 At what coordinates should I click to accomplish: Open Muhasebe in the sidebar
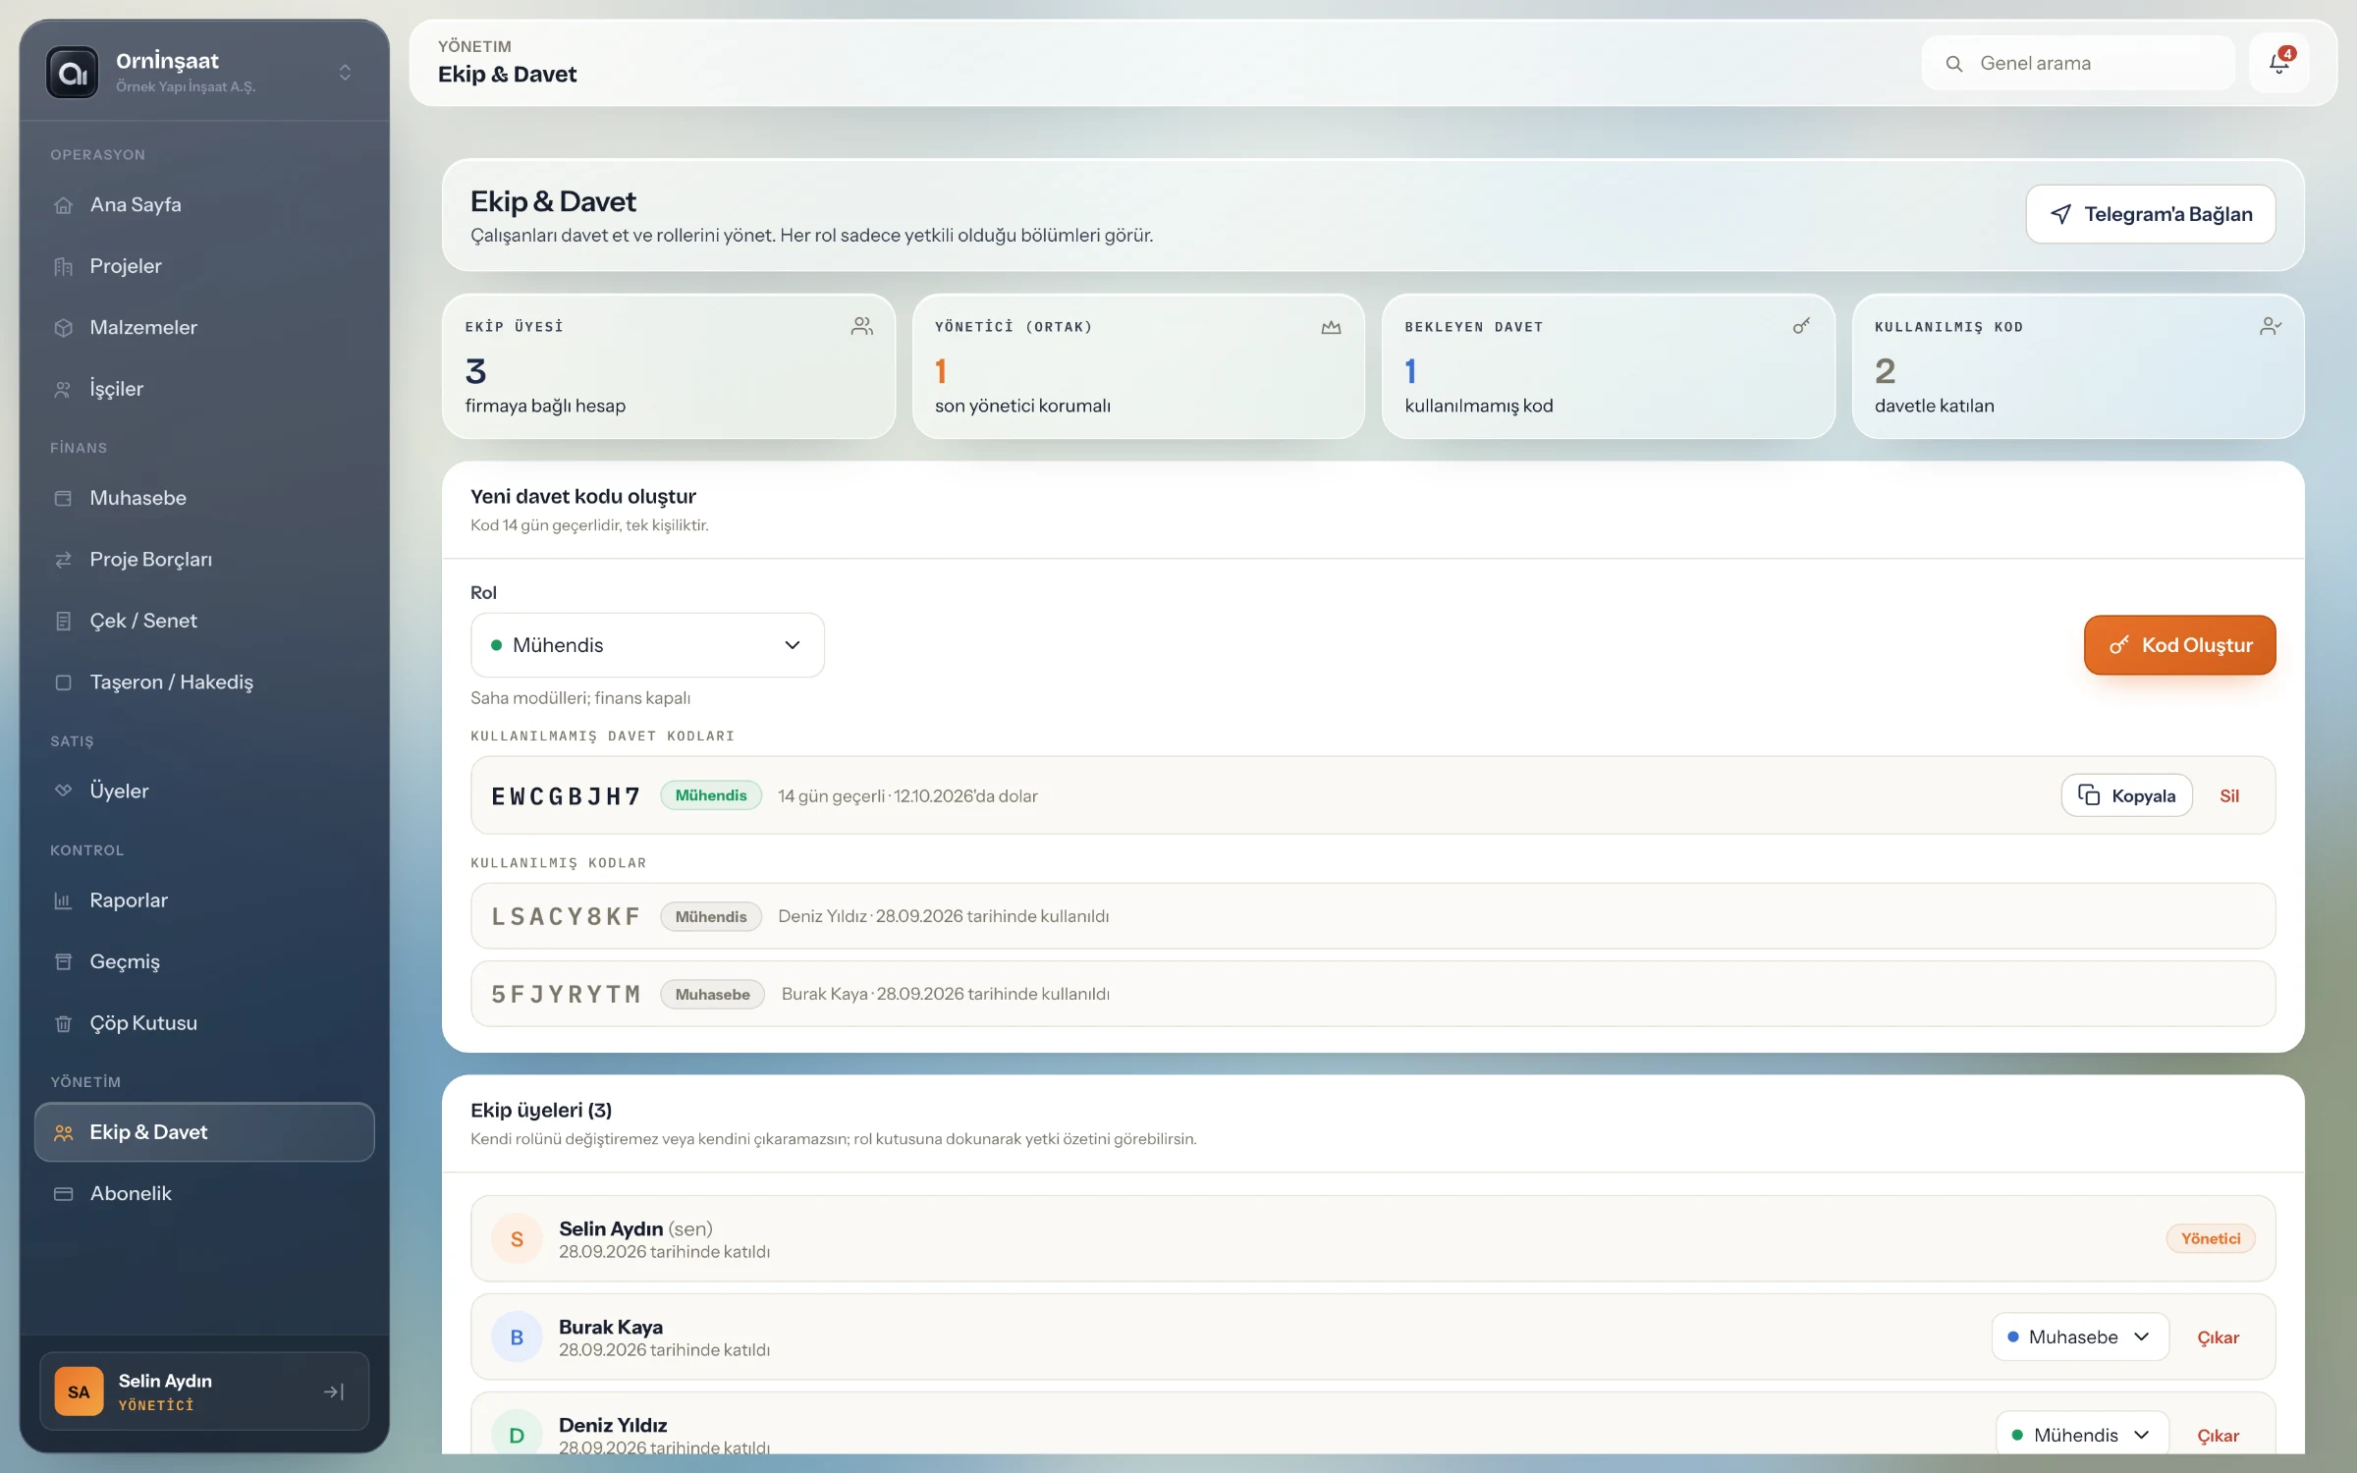tap(204, 498)
